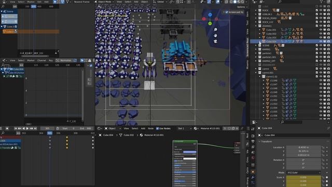Open the View Layer properties tab icon
Screen dimensions: 332x187
click(x=253, y=146)
